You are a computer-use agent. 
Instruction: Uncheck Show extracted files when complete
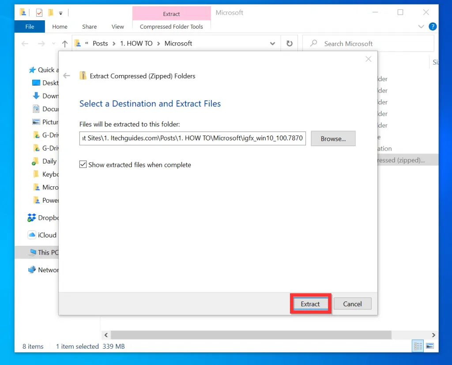point(83,164)
